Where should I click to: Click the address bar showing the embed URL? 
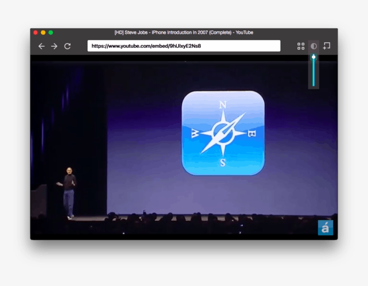point(184,45)
